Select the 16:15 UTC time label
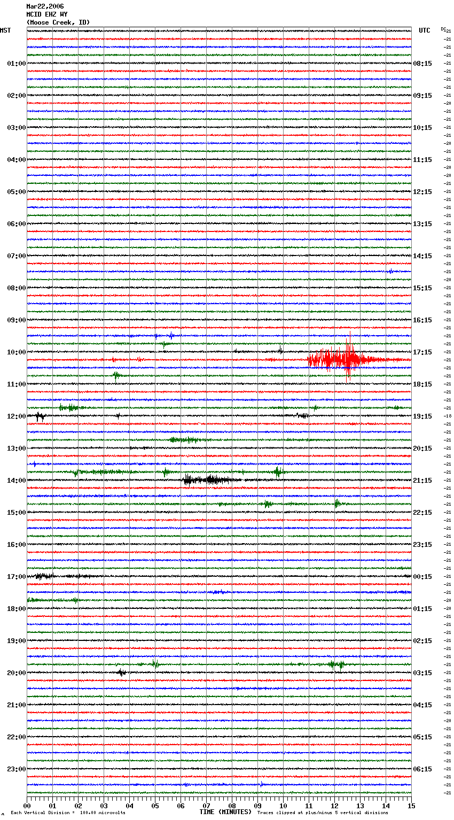Screen dimensions: 454x820 tap(422, 320)
